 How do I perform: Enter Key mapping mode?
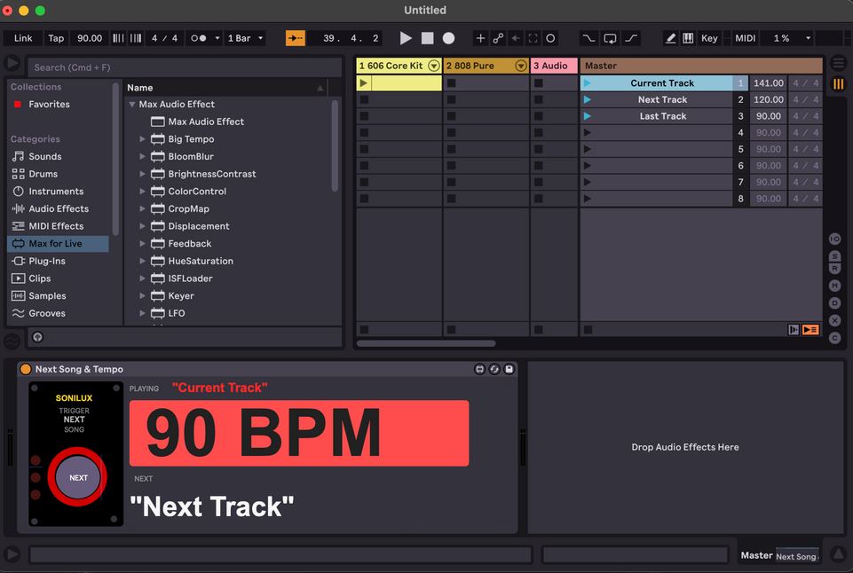pos(708,38)
